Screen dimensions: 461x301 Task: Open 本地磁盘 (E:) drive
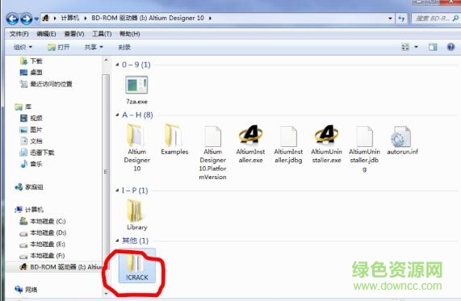(42, 245)
